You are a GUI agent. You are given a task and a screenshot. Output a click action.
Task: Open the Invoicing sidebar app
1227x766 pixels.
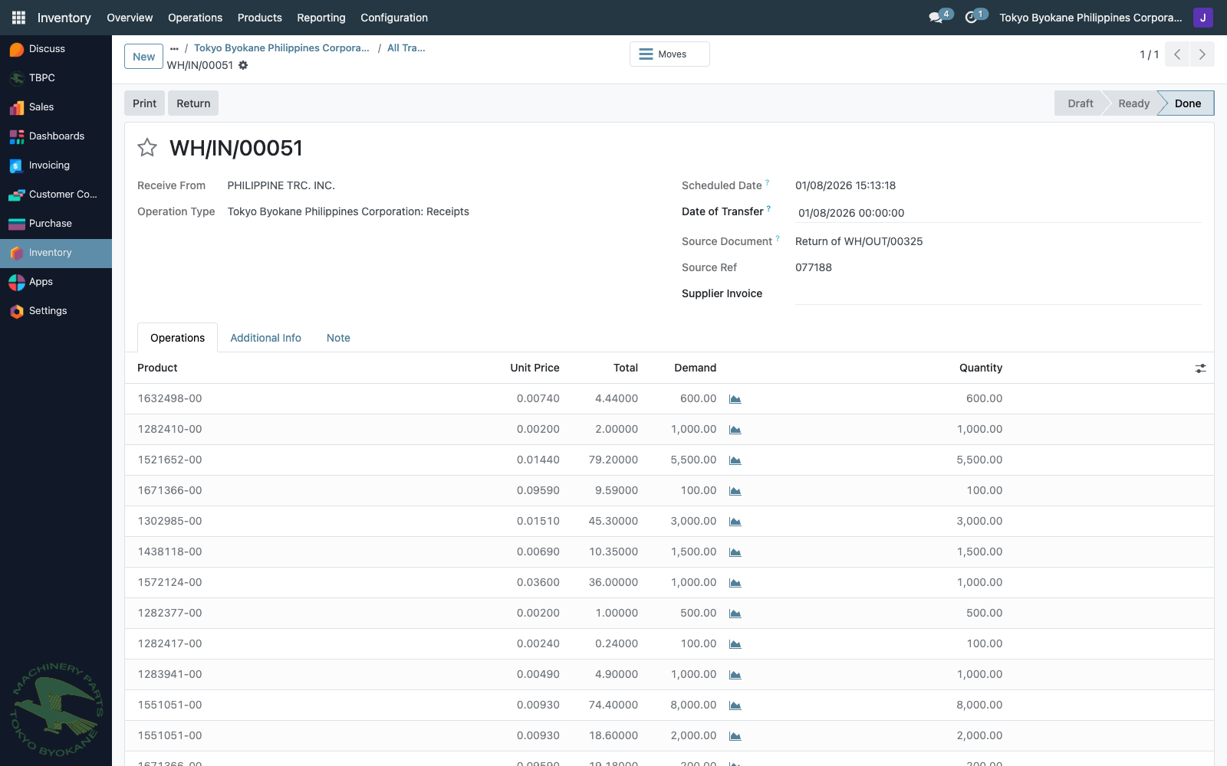(56, 165)
